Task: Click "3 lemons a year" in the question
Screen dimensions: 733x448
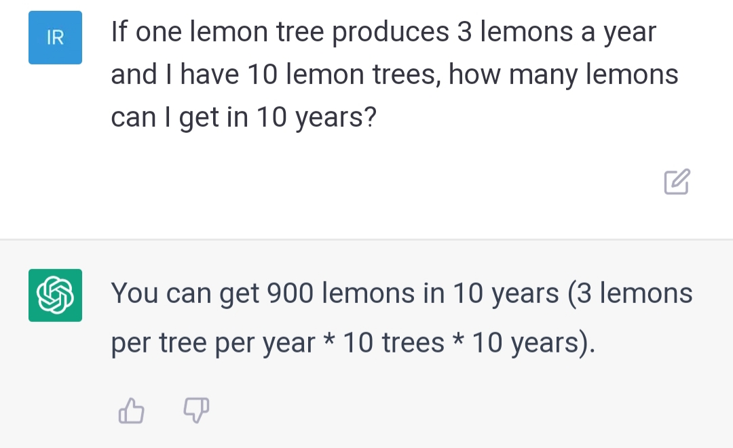Action: [557, 33]
